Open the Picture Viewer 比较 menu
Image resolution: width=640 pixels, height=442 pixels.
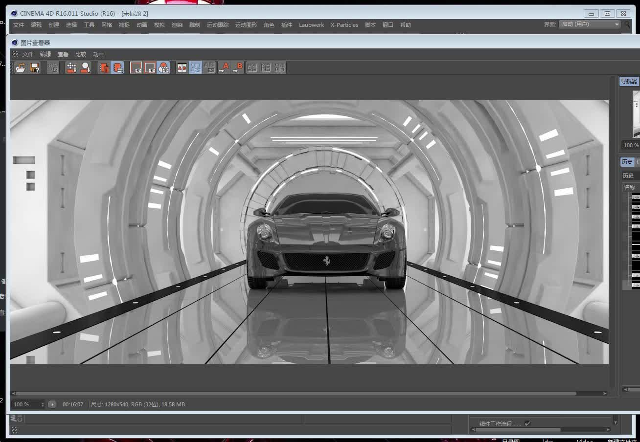(81, 54)
